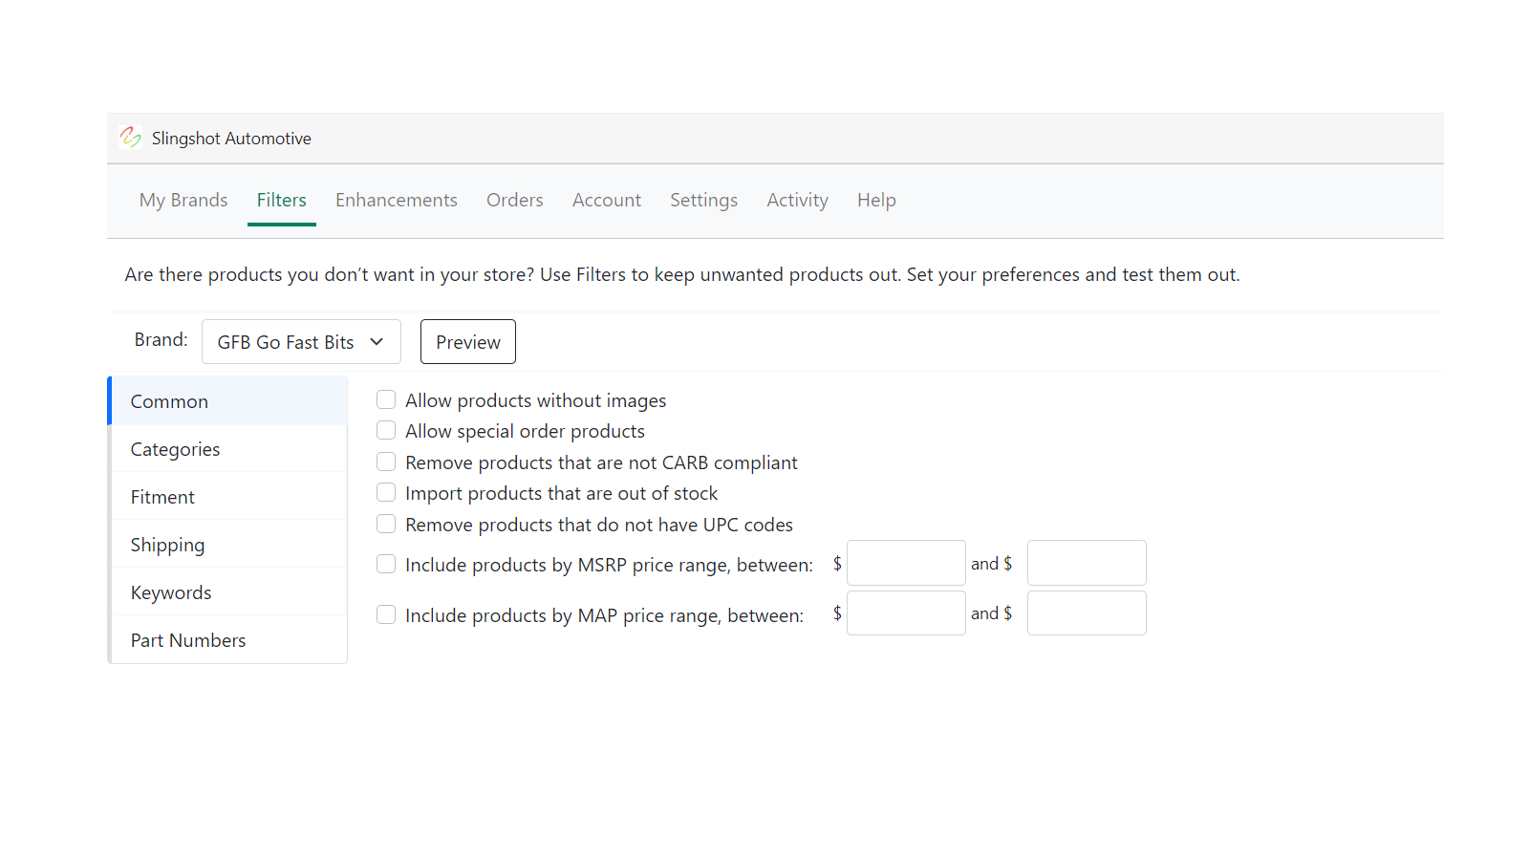Image resolution: width=1529 pixels, height=860 pixels.
Task: Enable "Include products by MAP price range"
Action: (385, 614)
